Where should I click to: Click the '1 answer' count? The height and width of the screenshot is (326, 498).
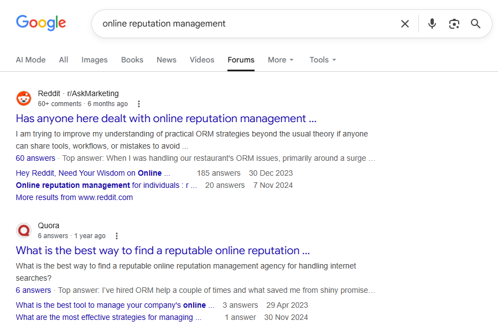(x=240, y=317)
